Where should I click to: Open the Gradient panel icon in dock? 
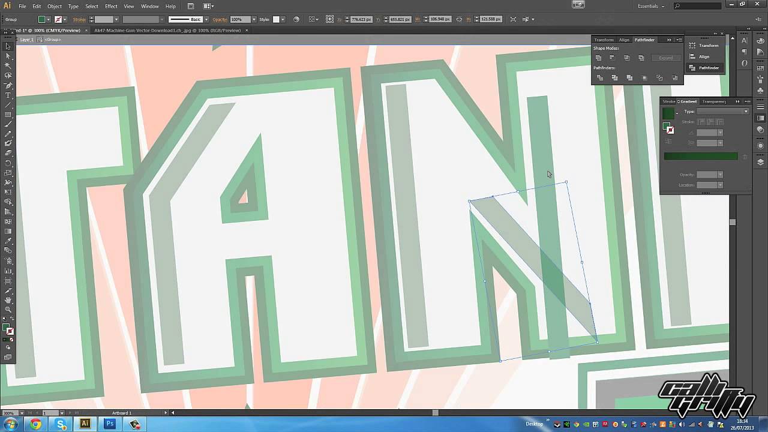760,118
